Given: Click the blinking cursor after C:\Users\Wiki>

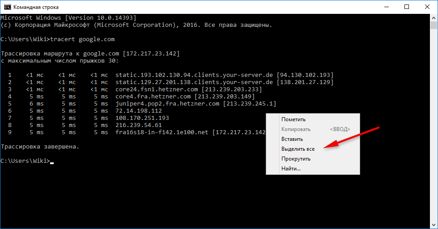Looking at the screenshot, I should click(52, 161).
